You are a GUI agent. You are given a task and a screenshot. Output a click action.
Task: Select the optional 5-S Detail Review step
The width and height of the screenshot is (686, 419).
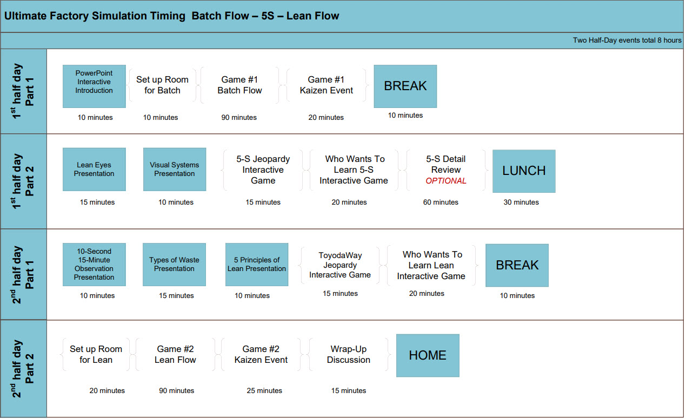click(x=445, y=170)
